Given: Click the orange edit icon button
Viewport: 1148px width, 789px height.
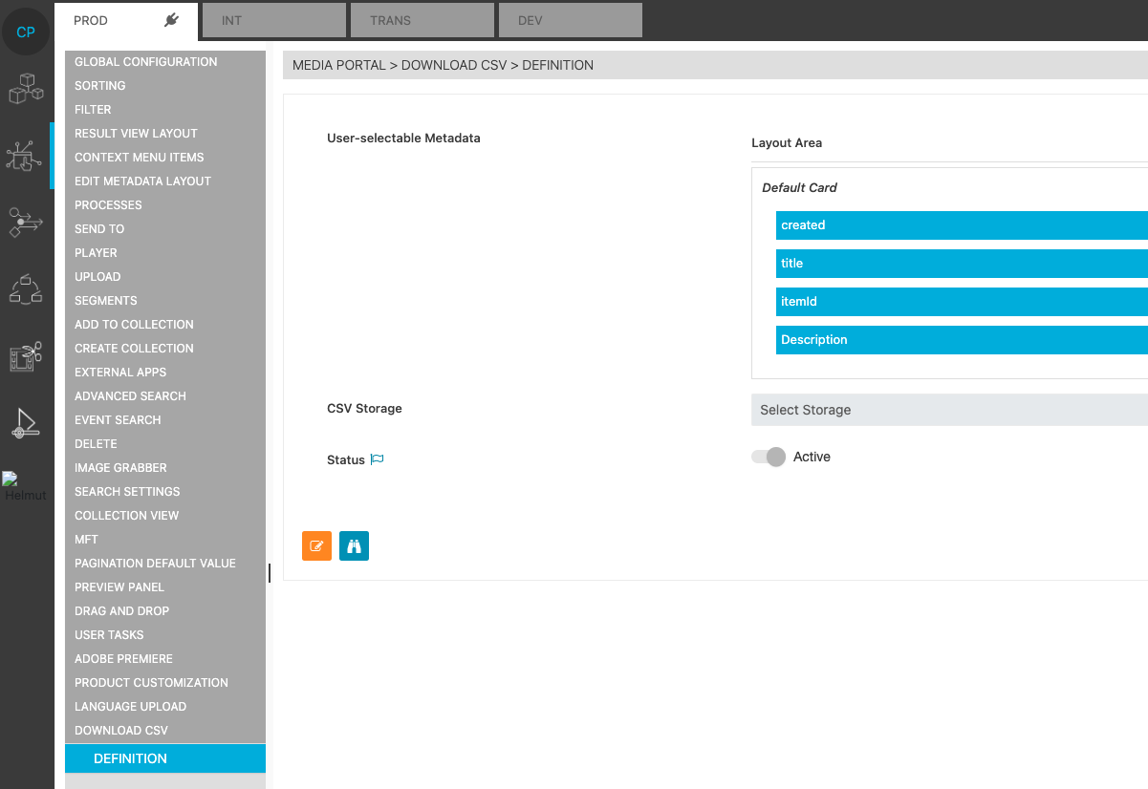Looking at the screenshot, I should [316, 545].
